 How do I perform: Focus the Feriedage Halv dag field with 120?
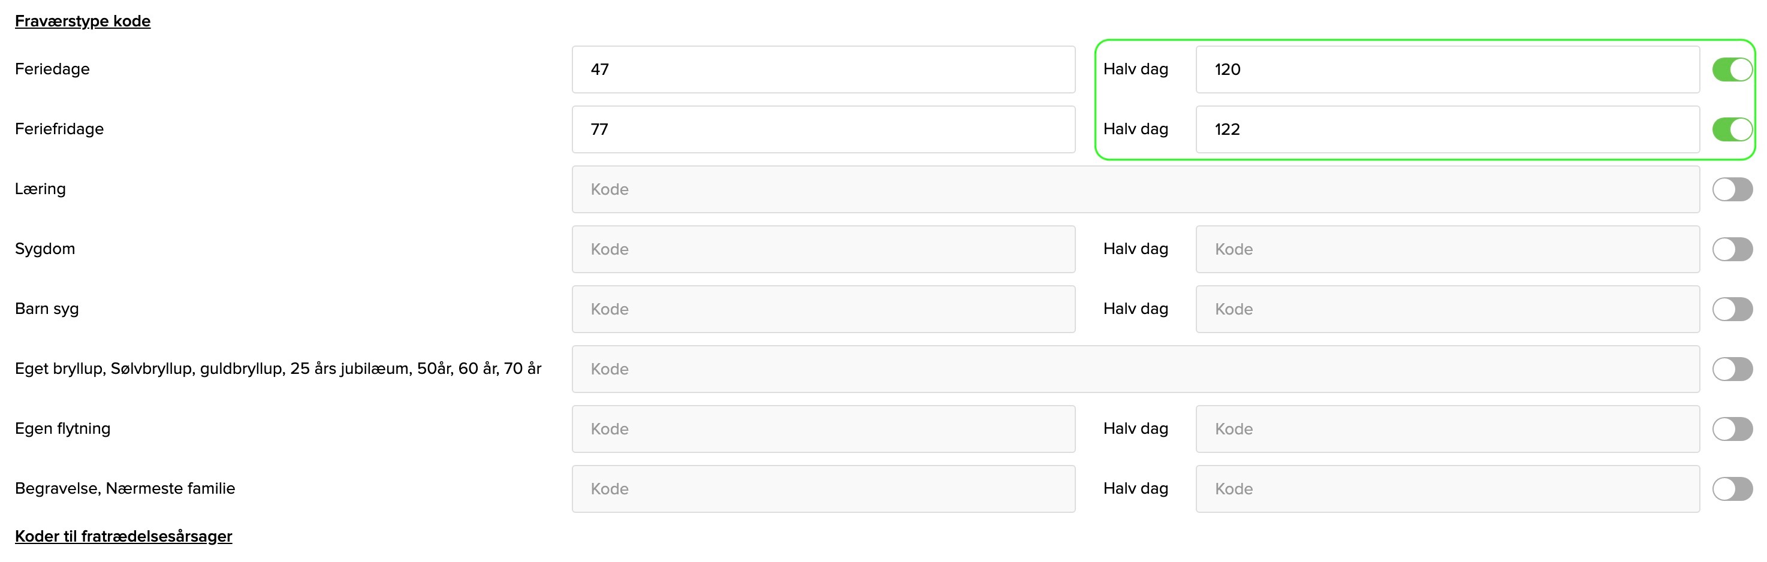point(1448,70)
